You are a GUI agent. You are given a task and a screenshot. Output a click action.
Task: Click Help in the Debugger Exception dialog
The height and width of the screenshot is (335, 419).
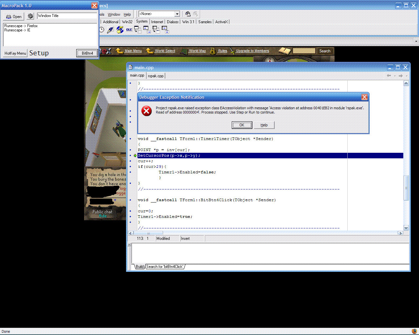[x=264, y=125]
